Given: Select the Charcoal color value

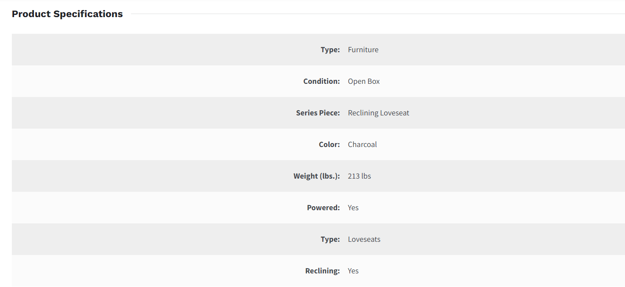Looking at the screenshot, I should point(362,144).
